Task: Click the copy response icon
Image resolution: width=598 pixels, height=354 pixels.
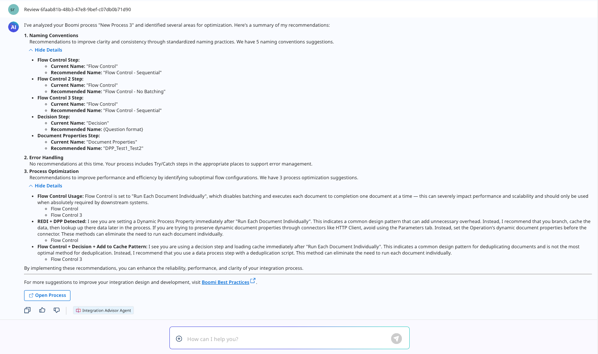Action: pos(27,310)
